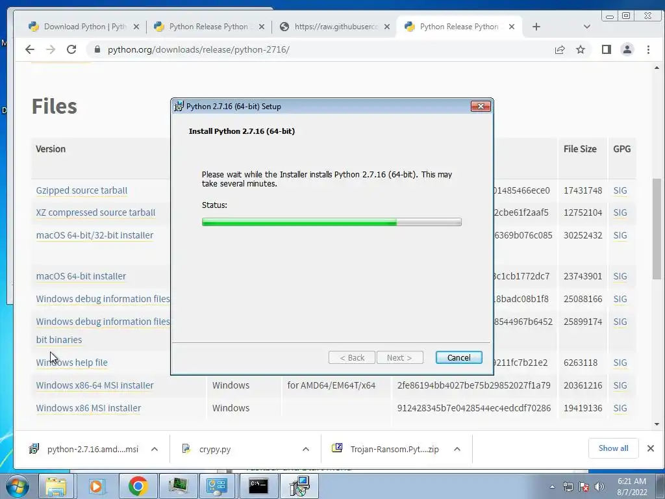Open macOS 64-bit installer link
The image size is (665, 499).
click(x=81, y=276)
